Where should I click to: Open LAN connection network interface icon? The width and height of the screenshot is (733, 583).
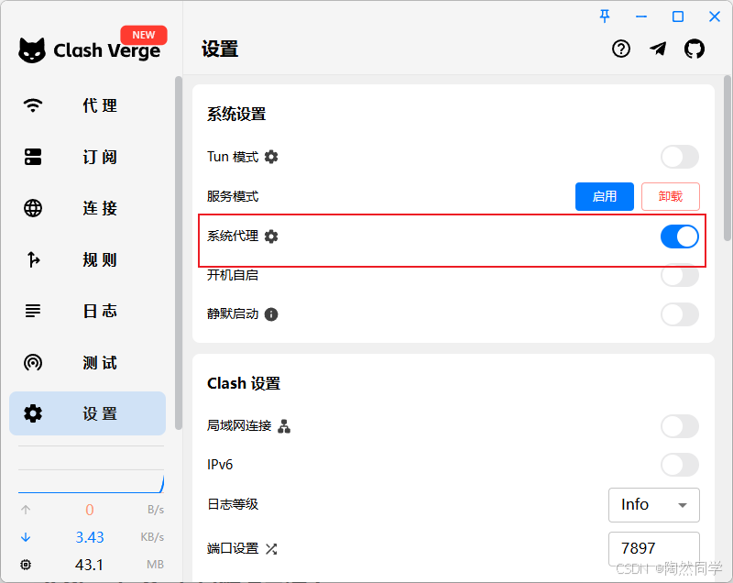click(284, 426)
